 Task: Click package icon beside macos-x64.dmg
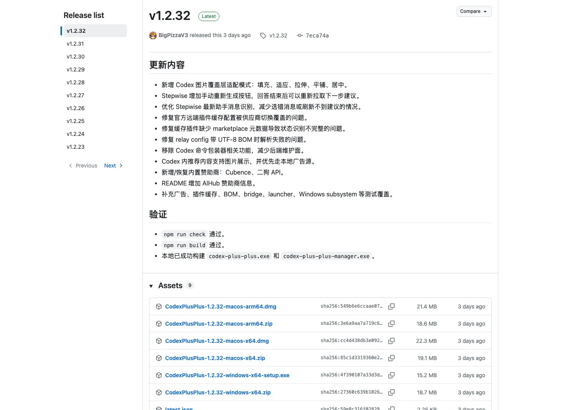coord(159,341)
